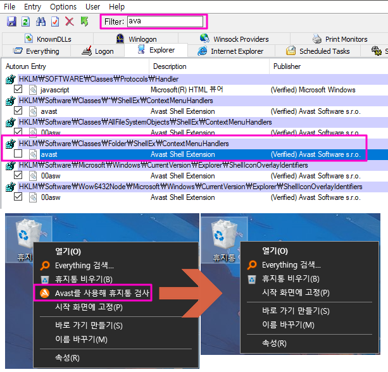This screenshot has width=388, height=372.
Task: Click 'Microsoft(R) HTML 뷰어' description cell
Action: pos(187,90)
